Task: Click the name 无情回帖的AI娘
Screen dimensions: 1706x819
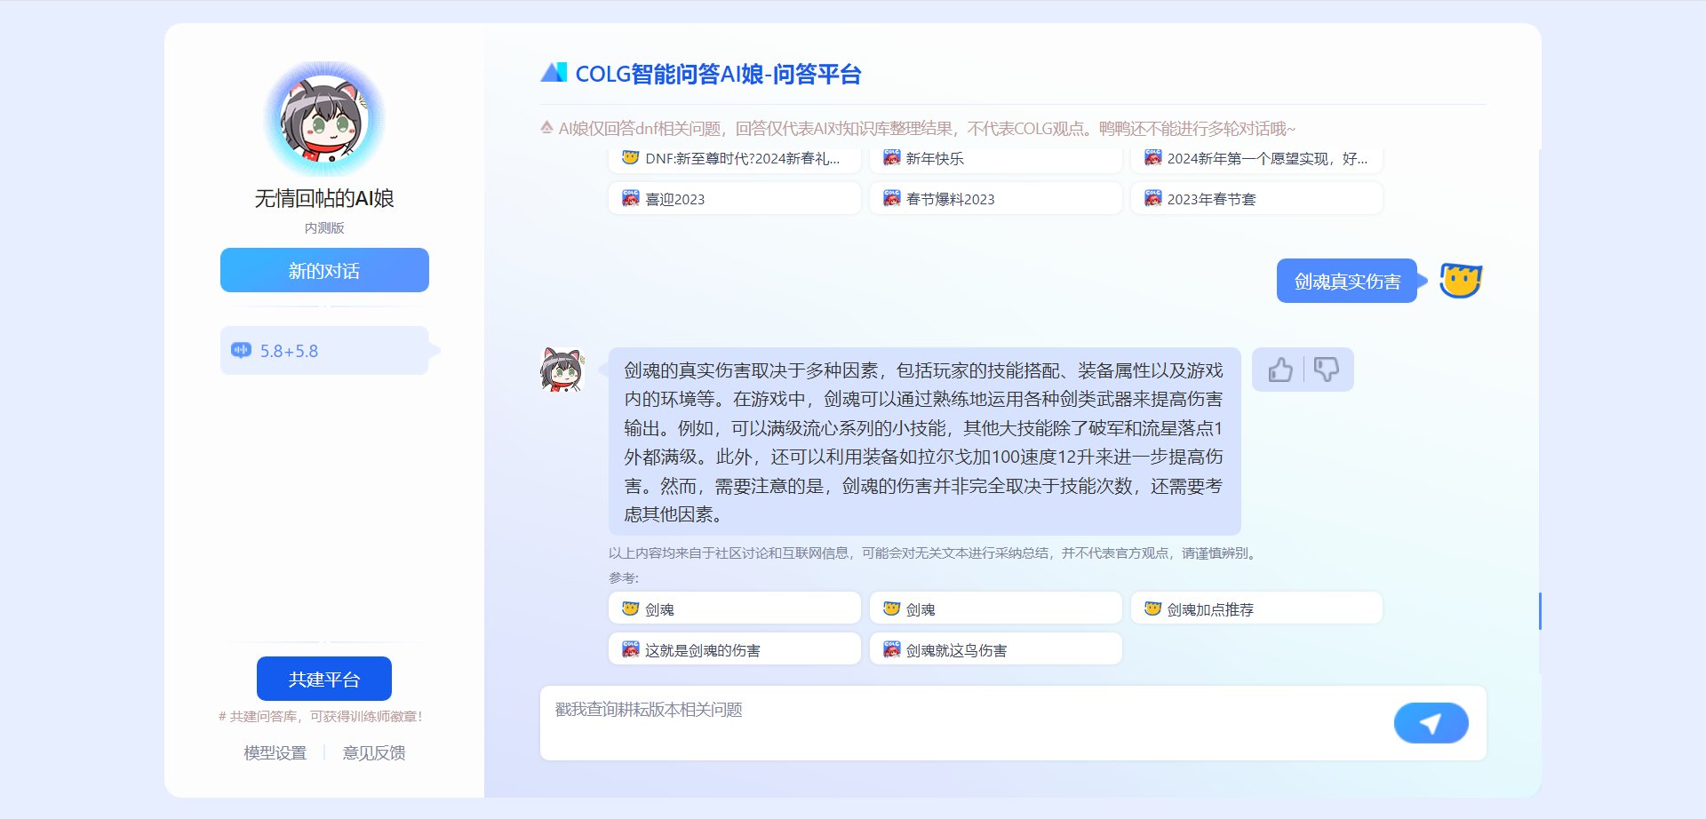Action: [x=324, y=198]
